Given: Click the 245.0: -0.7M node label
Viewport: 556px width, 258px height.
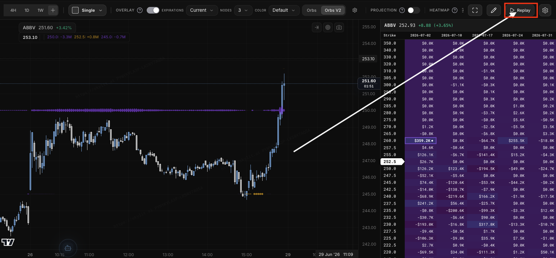Looking at the screenshot, I should 113,37.
